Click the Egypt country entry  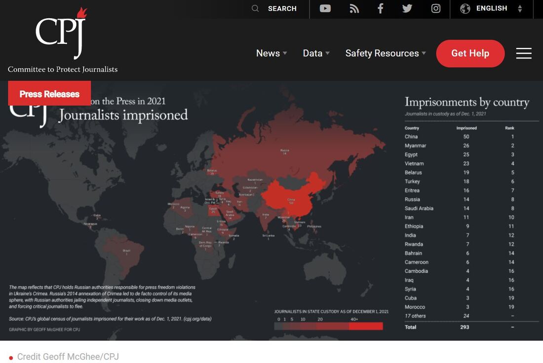(x=411, y=155)
